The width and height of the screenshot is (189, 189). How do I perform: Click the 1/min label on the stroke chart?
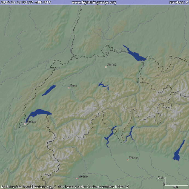[161, 178]
